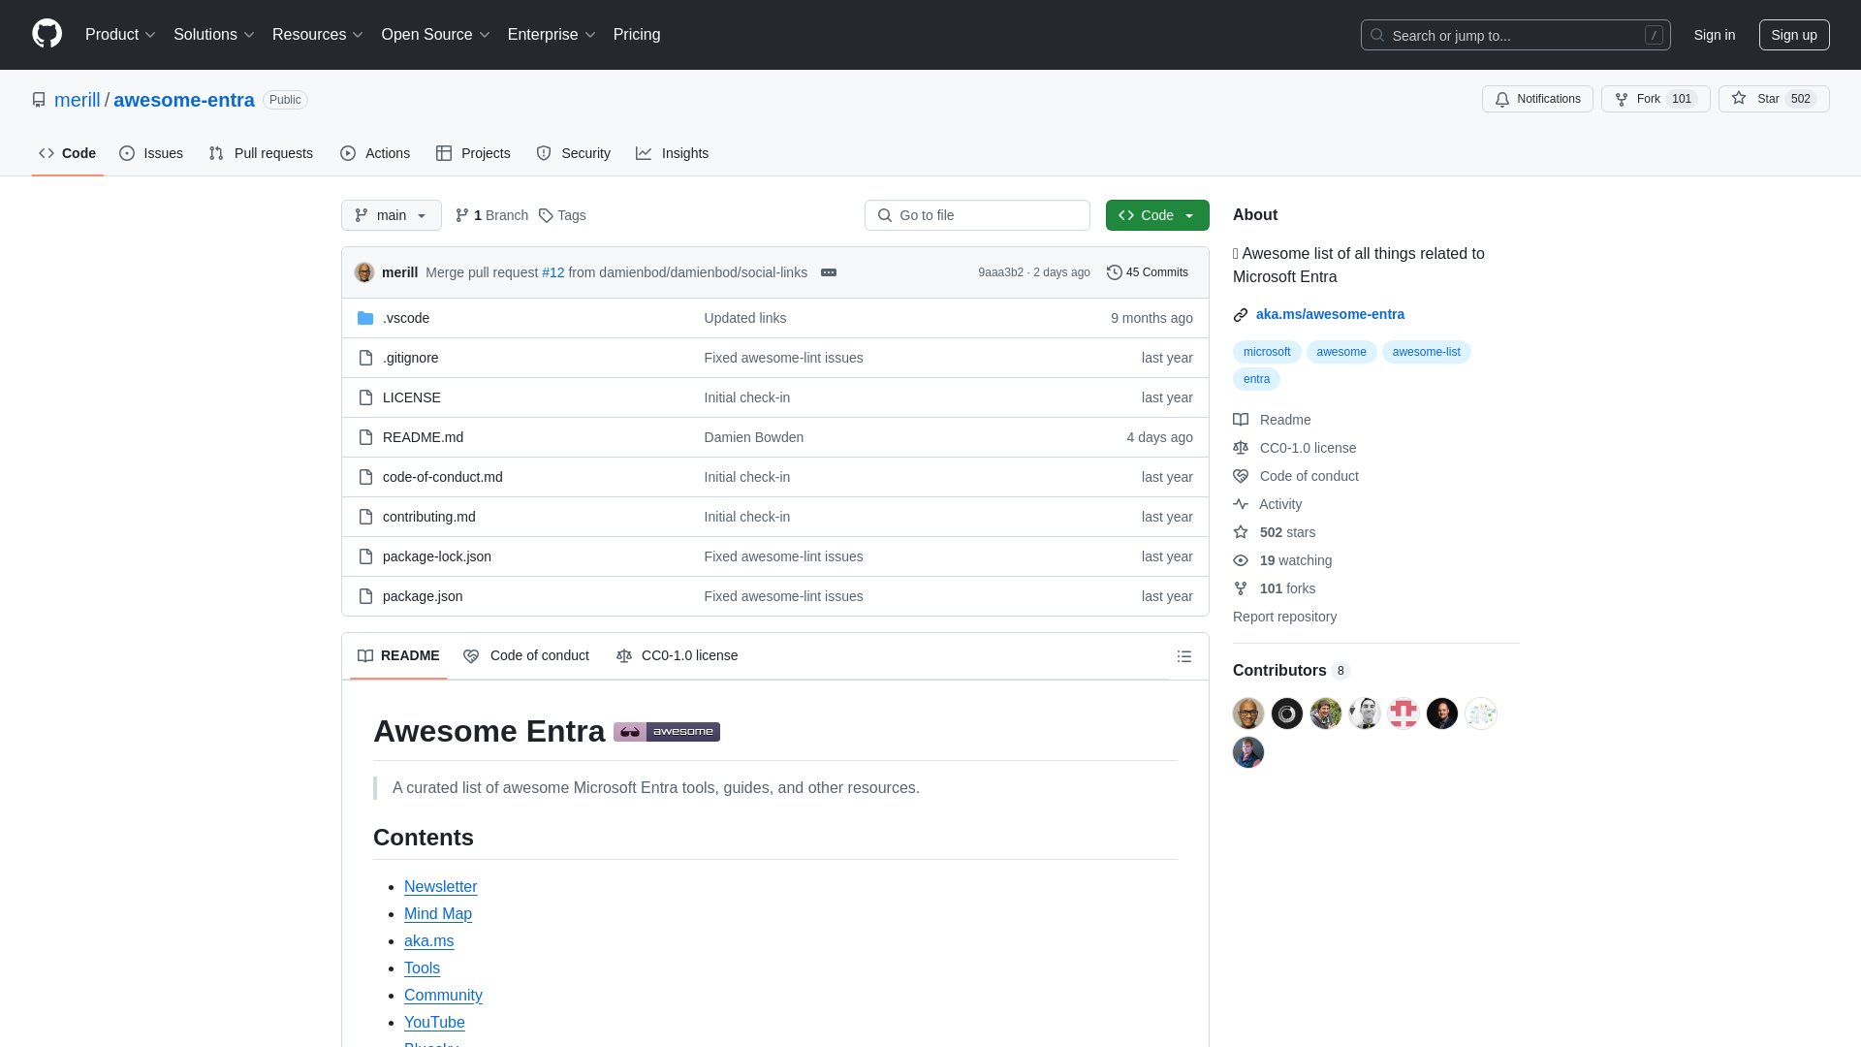Open the green Code dropdown
1861x1047 pixels.
point(1157,215)
